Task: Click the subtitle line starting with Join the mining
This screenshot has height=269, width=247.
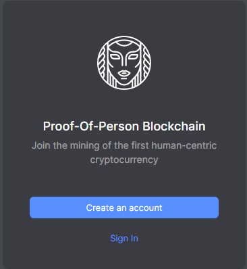Action: tap(124, 145)
